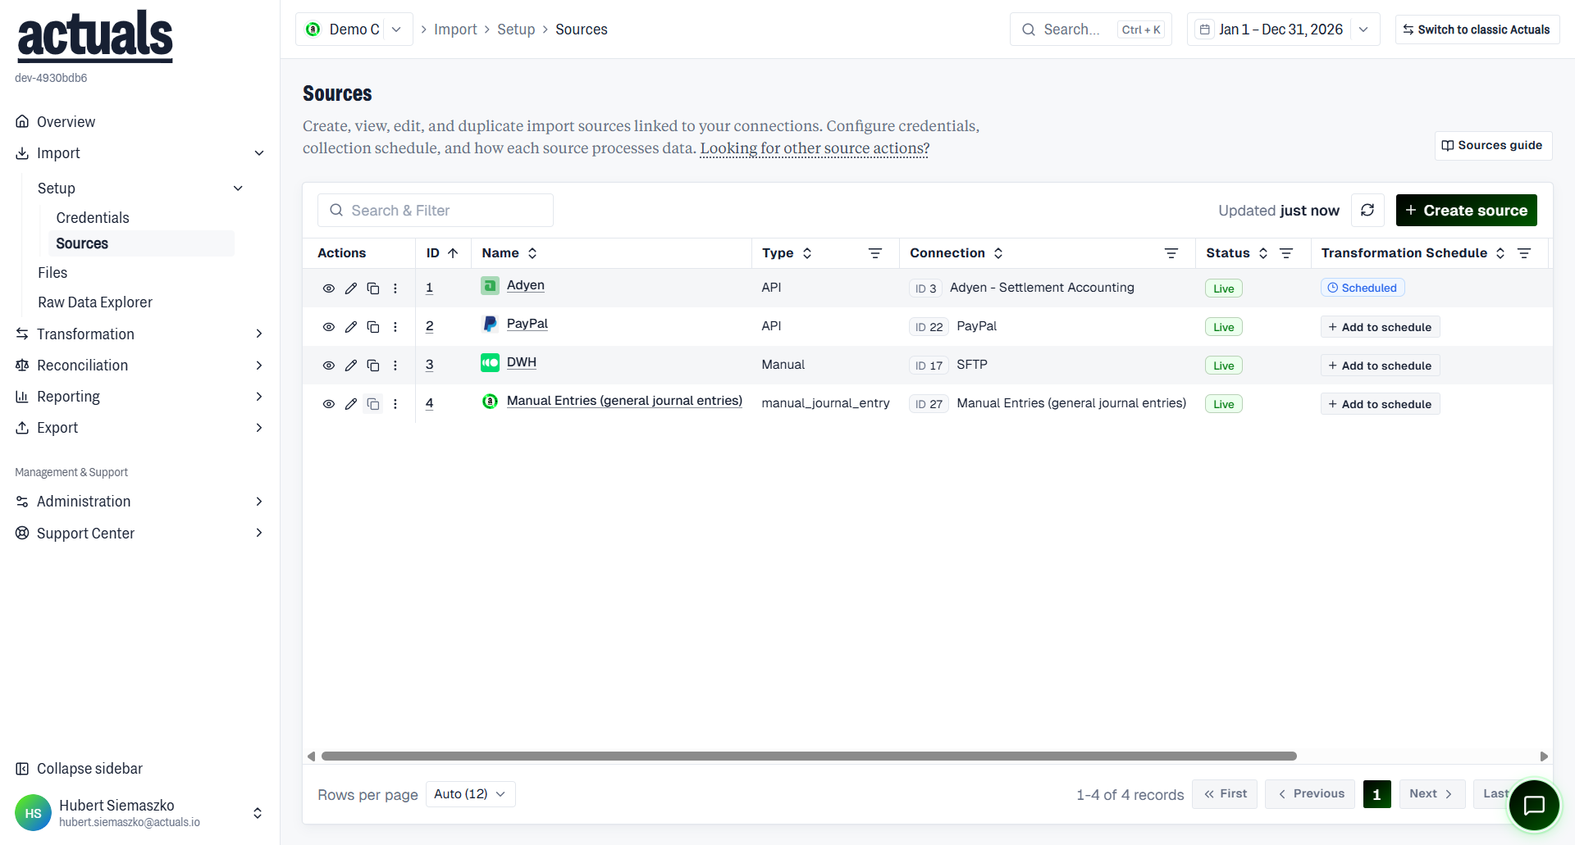Open more actions menu for PayPal row

(395, 327)
